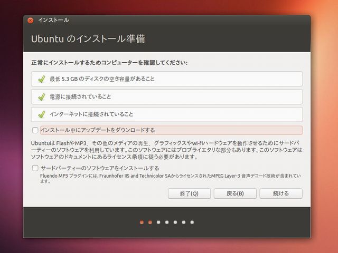338x253 pixels.
Task: Tick サードパーティーのソフトウェアをインストールする checkbox
Action: pos(35,168)
